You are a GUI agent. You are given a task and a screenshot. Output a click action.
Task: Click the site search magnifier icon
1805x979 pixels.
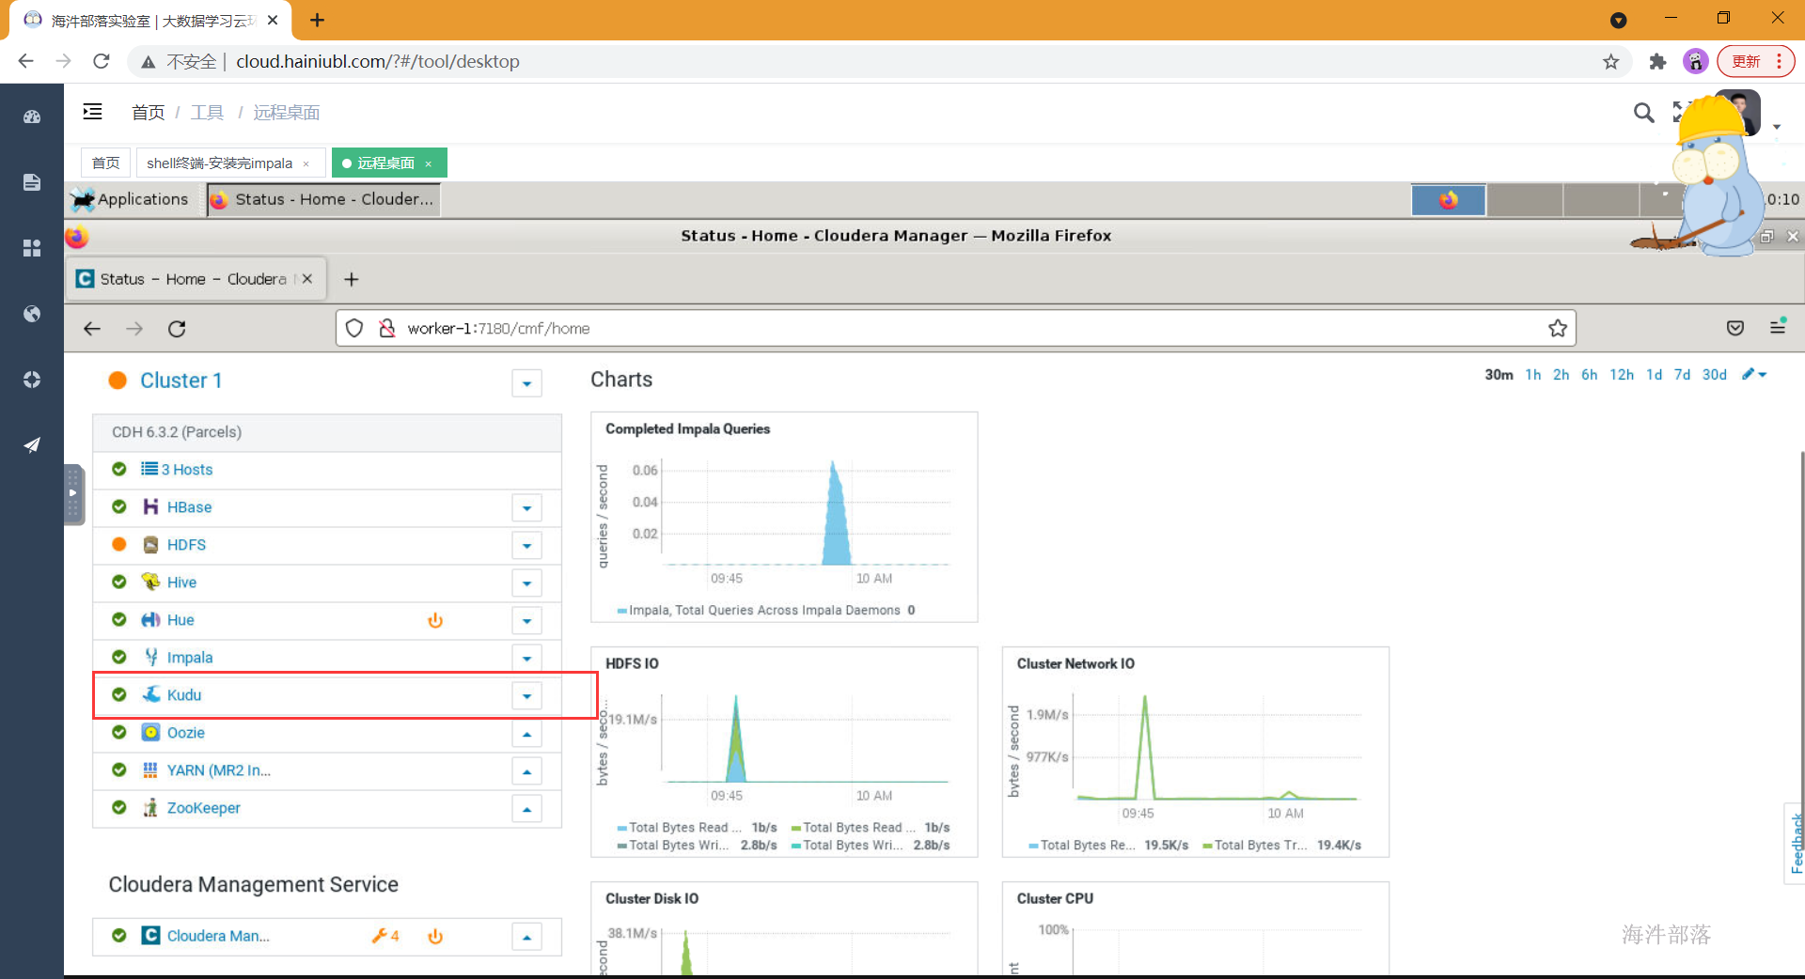(1643, 113)
